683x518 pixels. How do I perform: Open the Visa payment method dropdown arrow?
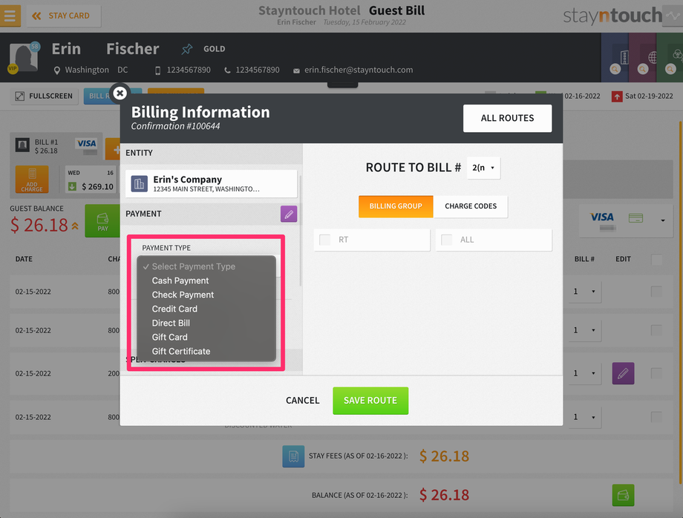(662, 220)
